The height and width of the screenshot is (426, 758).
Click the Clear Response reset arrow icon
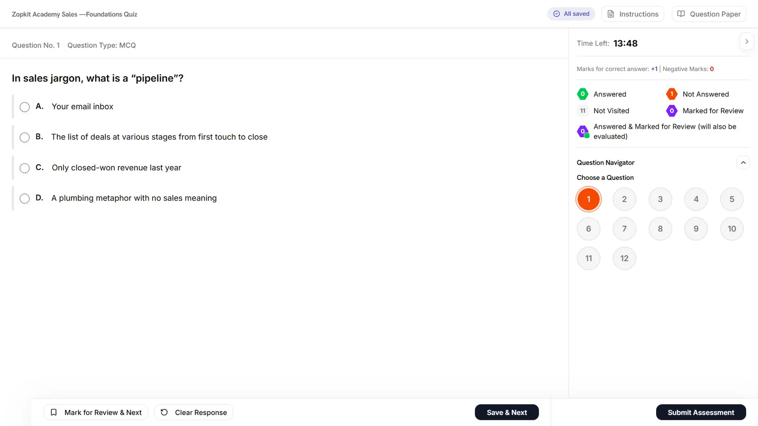click(164, 412)
